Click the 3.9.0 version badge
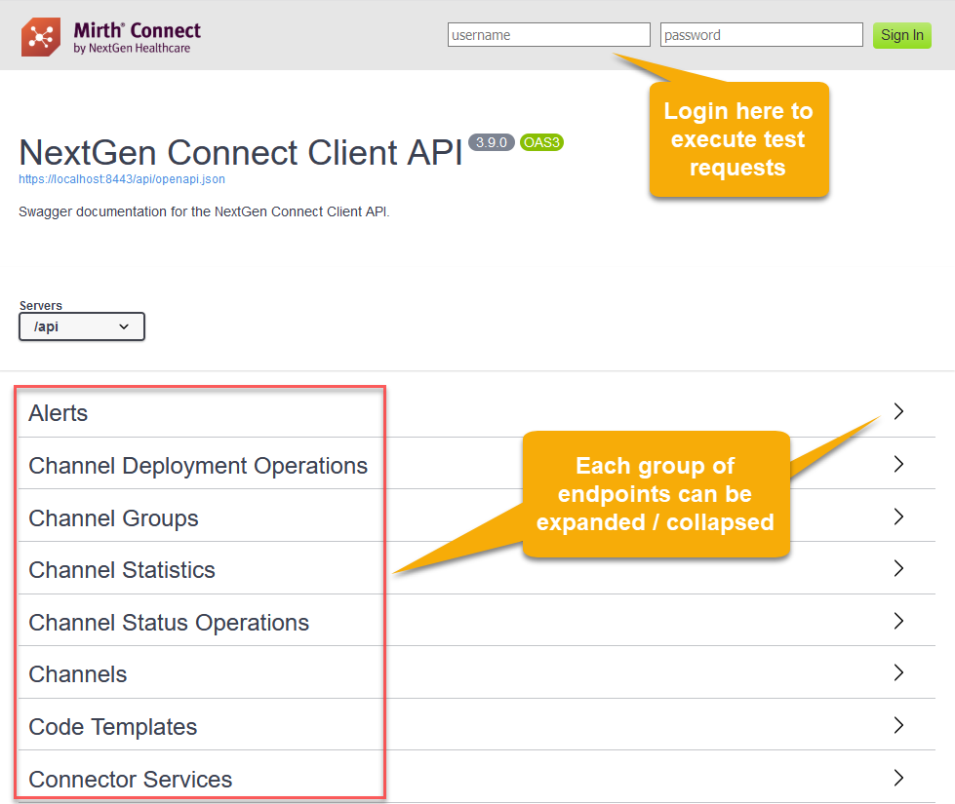Image resolution: width=955 pixels, height=804 pixels. pyautogui.click(x=491, y=142)
